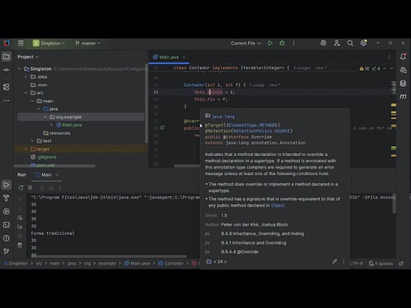Image resolution: width=411 pixels, height=308 pixels.
Task: Toggle scroll to end in Run console
Action: [x=20, y=227]
